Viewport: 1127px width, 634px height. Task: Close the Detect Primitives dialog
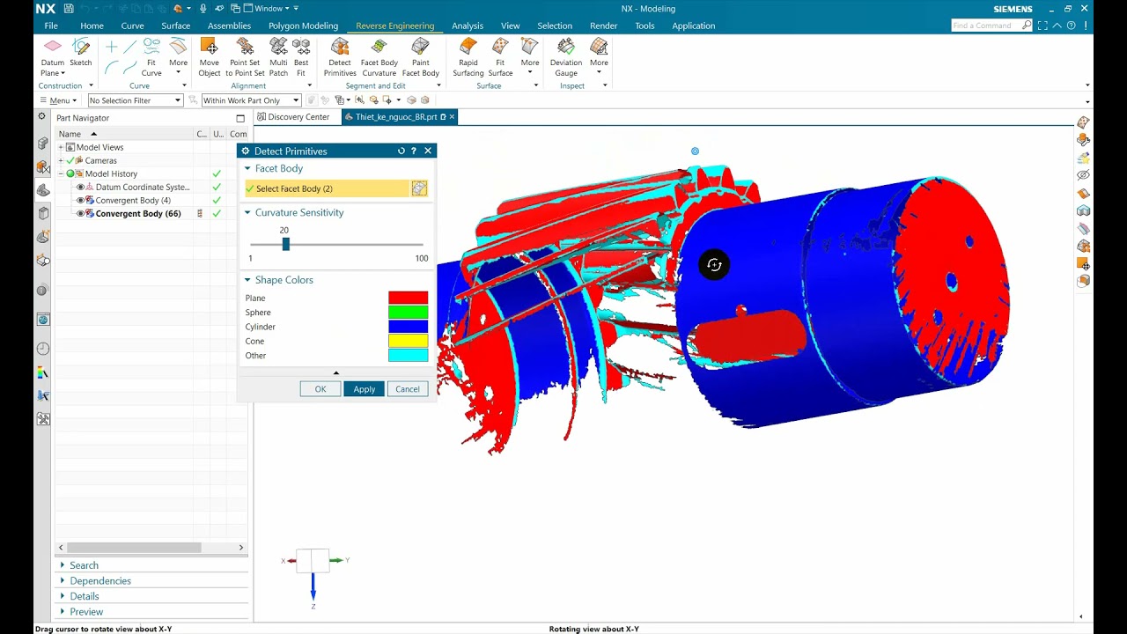coord(428,151)
